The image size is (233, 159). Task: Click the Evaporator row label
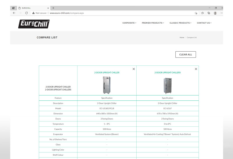point(58,134)
